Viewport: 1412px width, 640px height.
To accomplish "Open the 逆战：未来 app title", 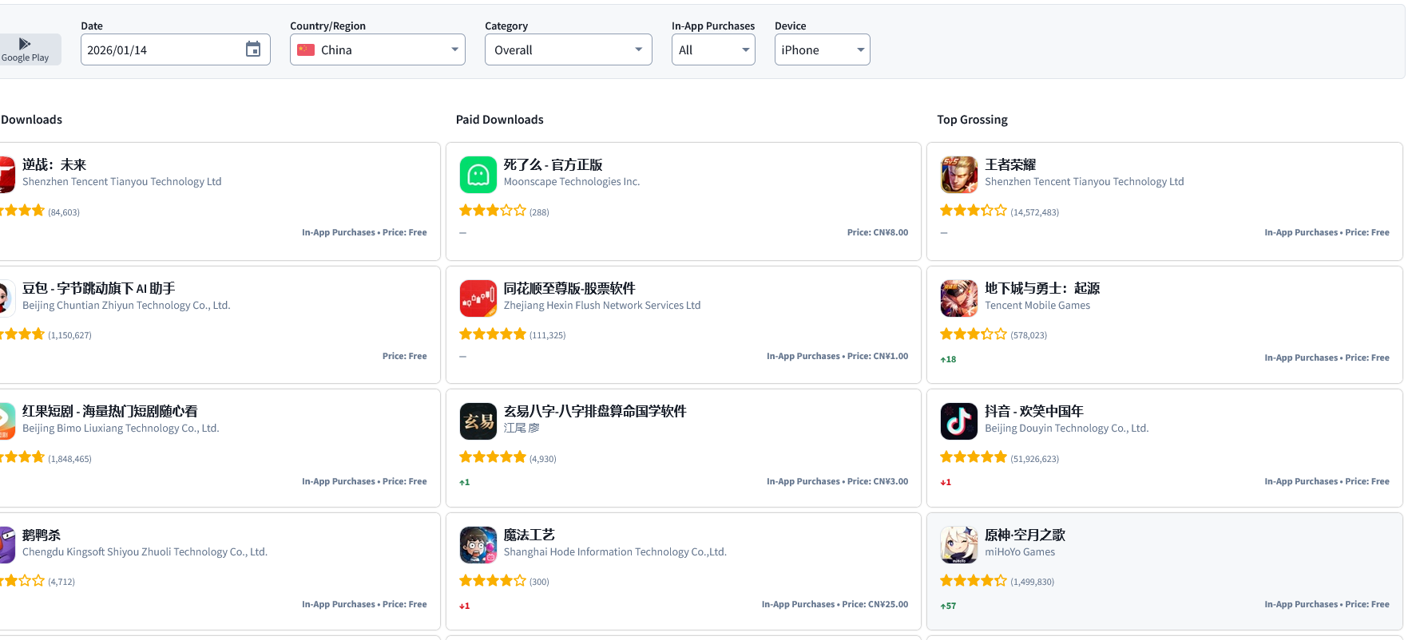I will point(54,165).
